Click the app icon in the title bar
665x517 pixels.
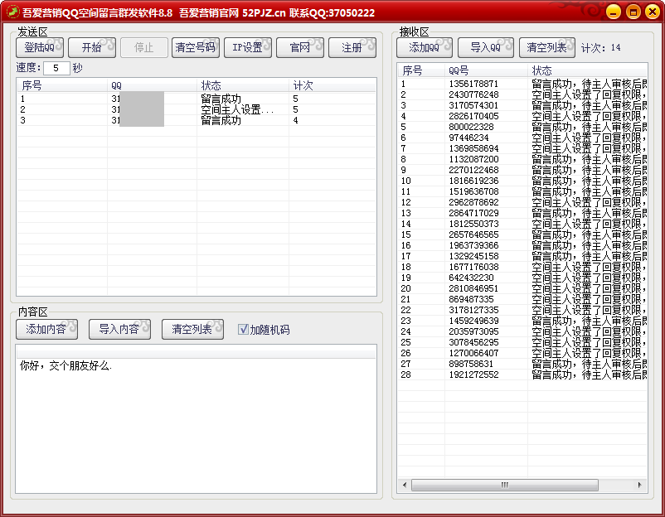(12, 12)
